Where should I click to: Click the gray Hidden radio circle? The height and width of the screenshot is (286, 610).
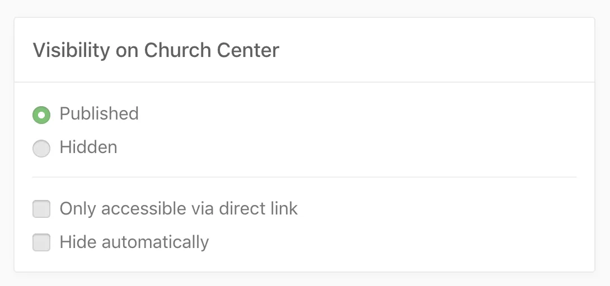(x=41, y=148)
